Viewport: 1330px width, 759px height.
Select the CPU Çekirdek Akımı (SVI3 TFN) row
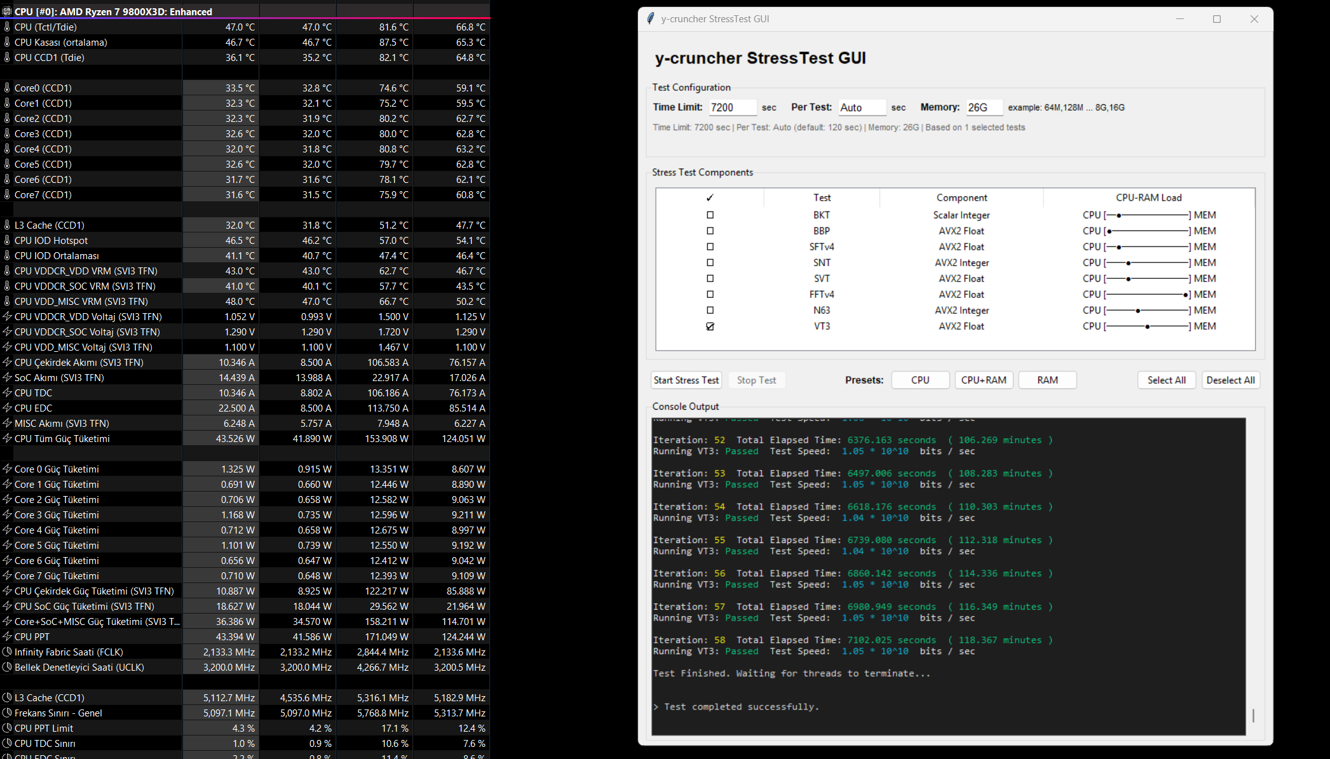coord(245,362)
